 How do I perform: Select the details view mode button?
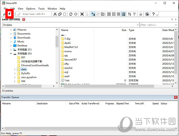124,14
